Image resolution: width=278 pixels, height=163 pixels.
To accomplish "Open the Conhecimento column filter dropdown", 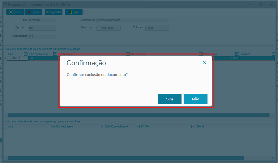I will coord(101,126).
